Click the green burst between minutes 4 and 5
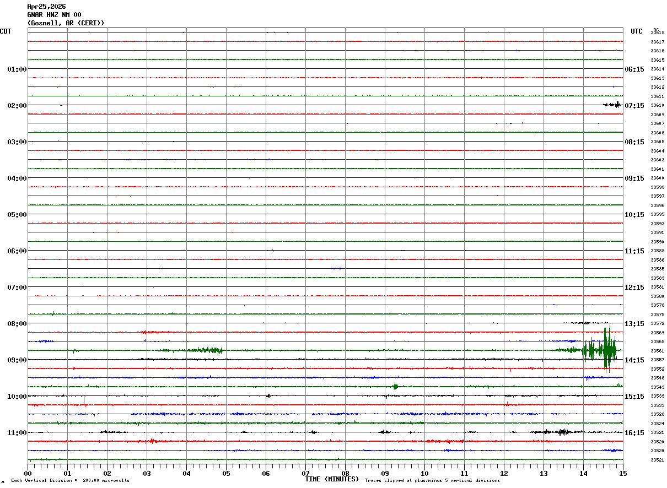This screenshot has width=667, height=488. click(x=205, y=350)
